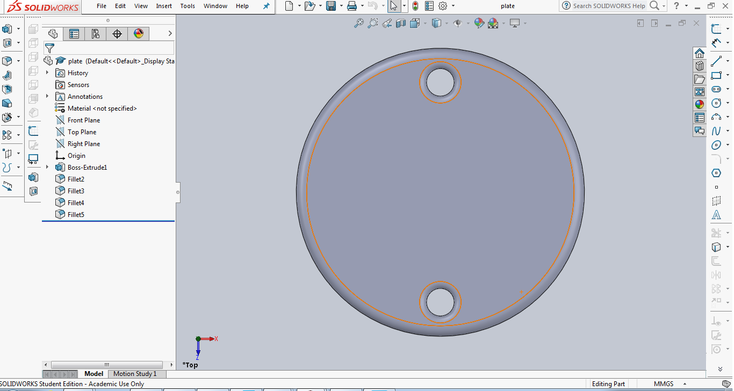Click Zoom to Area icon
This screenshot has height=391, width=734.
click(x=372, y=23)
